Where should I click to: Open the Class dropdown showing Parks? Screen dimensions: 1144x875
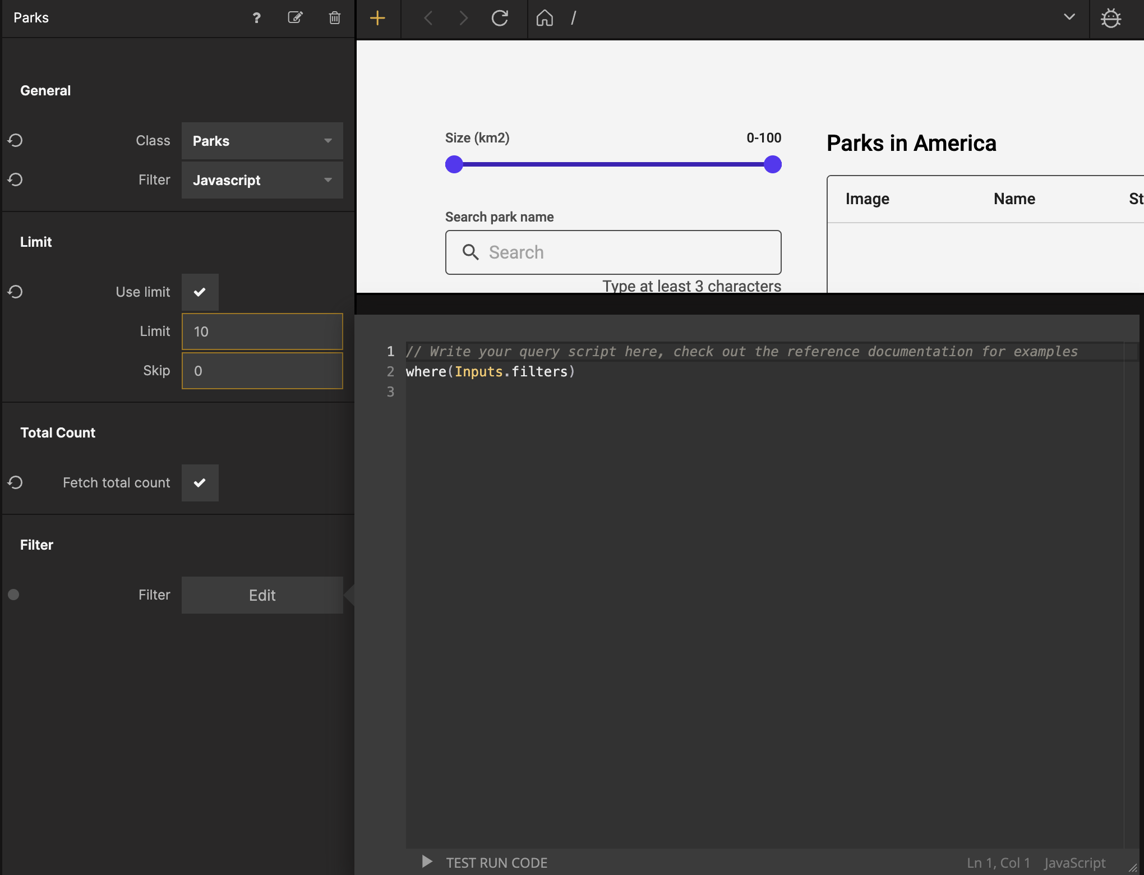[262, 141]
